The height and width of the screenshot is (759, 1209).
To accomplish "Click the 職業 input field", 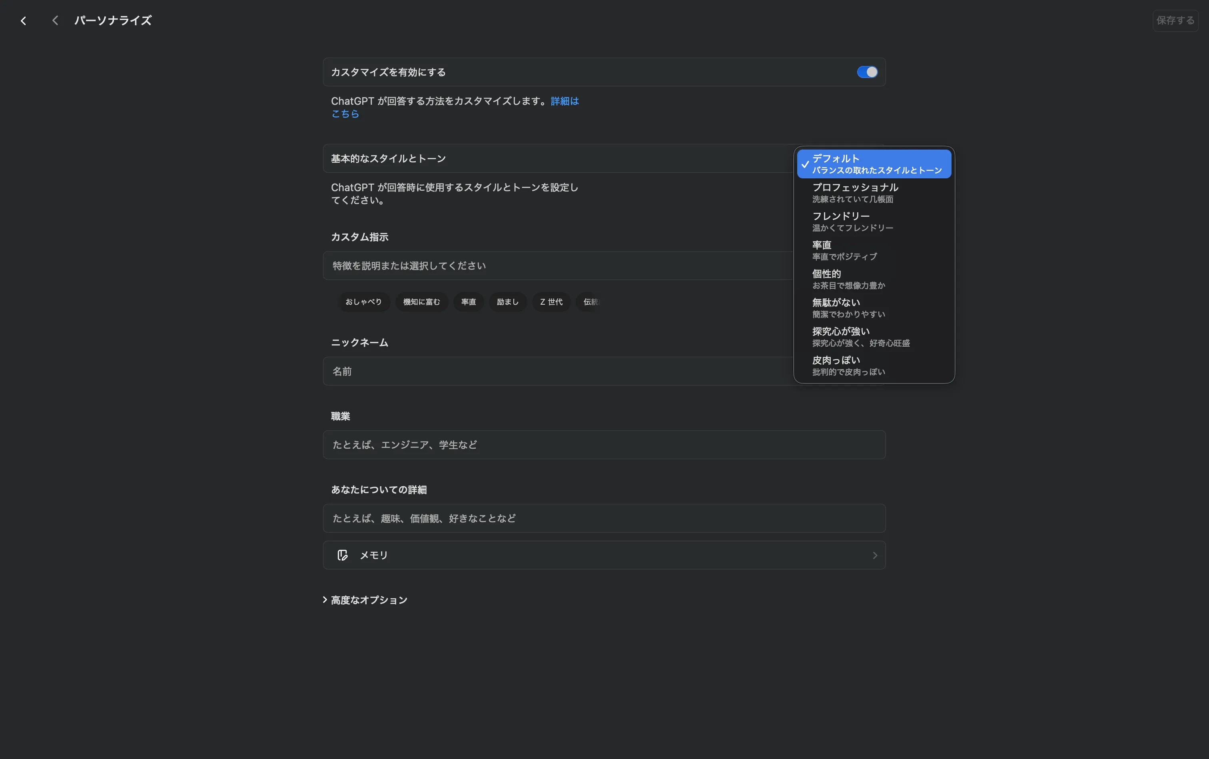I will (x=603, y=444).
